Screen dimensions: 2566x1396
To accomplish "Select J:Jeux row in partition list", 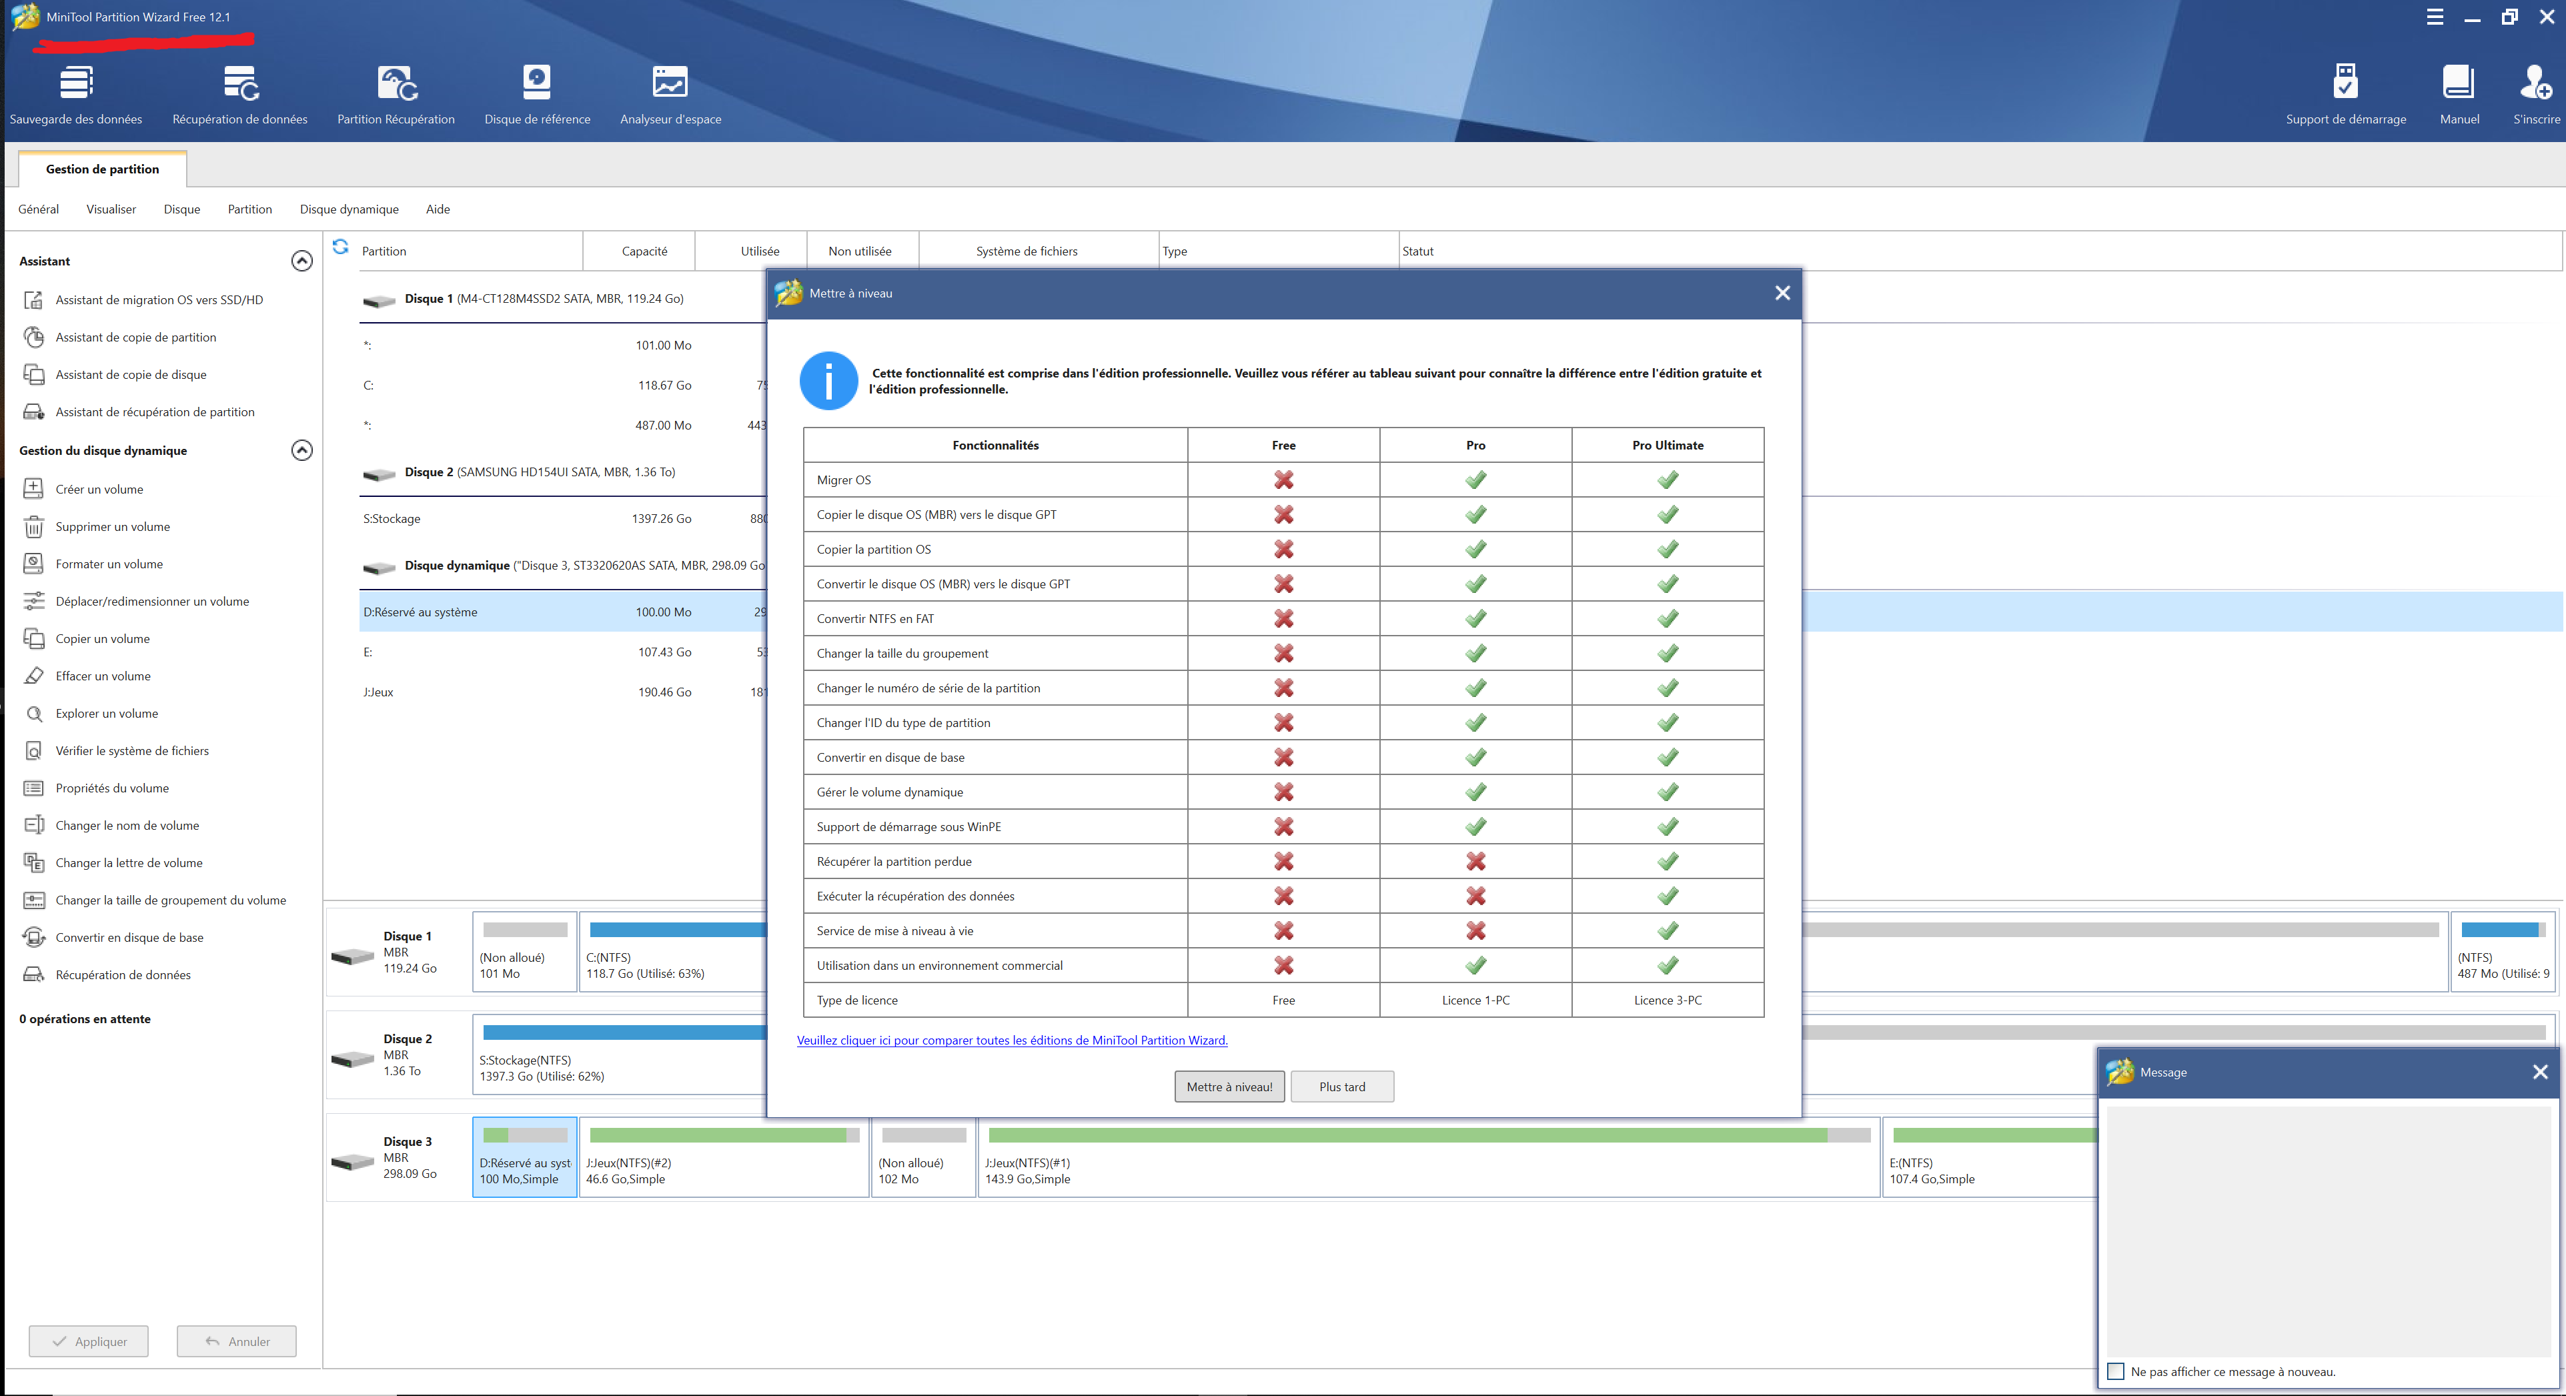I will [x=563, y=692].
